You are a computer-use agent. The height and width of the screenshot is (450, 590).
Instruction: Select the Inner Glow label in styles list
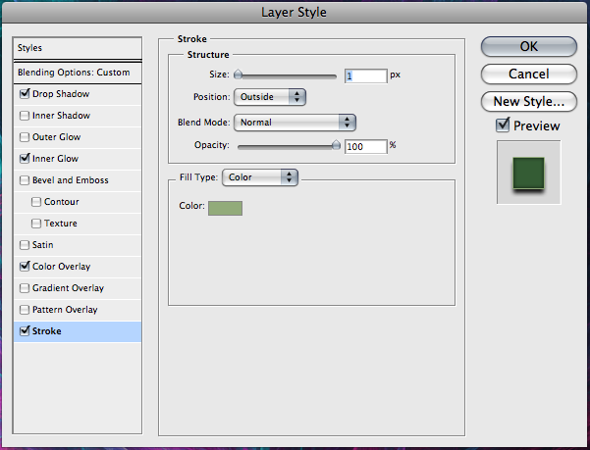click(x=55, y=159)
